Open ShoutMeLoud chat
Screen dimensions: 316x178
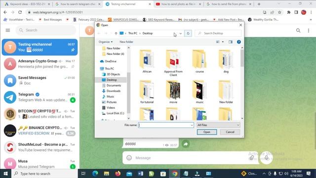point(39,147)
